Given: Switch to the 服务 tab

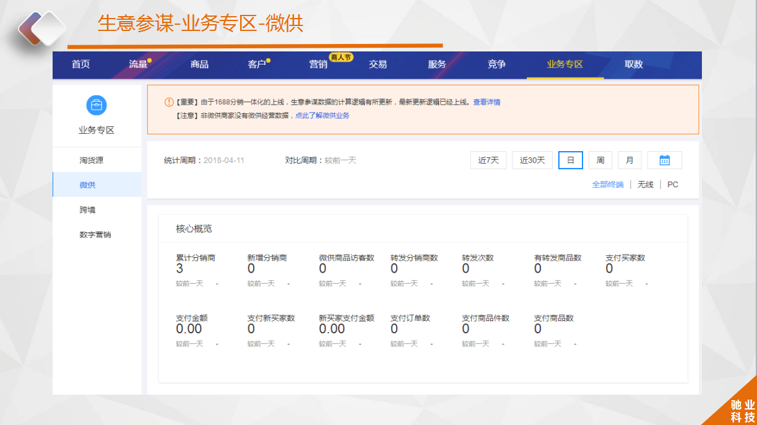Looking at the screenshot, I should [x=437, y=64].
